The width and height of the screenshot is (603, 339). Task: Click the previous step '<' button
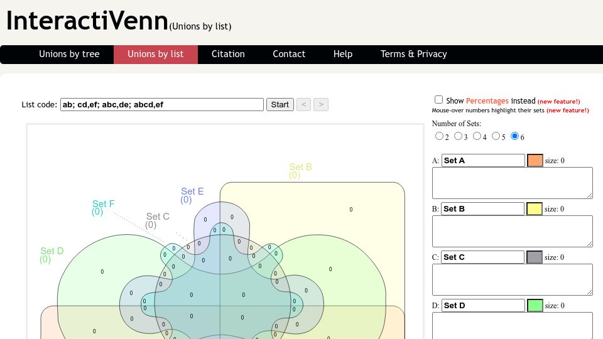coord(303,105)
